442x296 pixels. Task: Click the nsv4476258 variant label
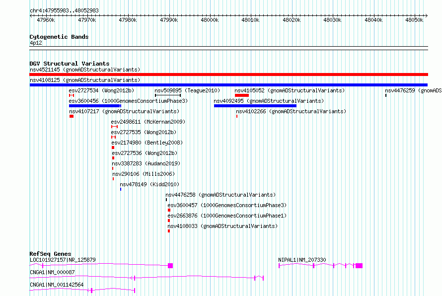click(x=221, y=195)
